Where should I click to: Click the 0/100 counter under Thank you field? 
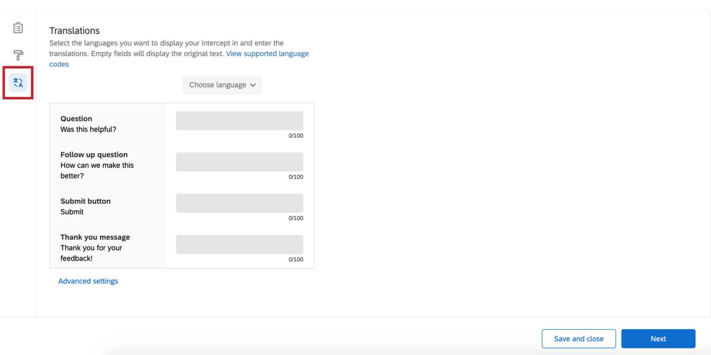point(296,259)
